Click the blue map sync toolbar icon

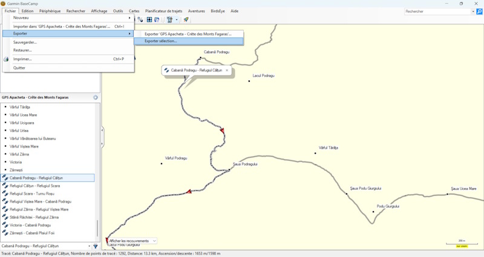click(x=157, y=19)
